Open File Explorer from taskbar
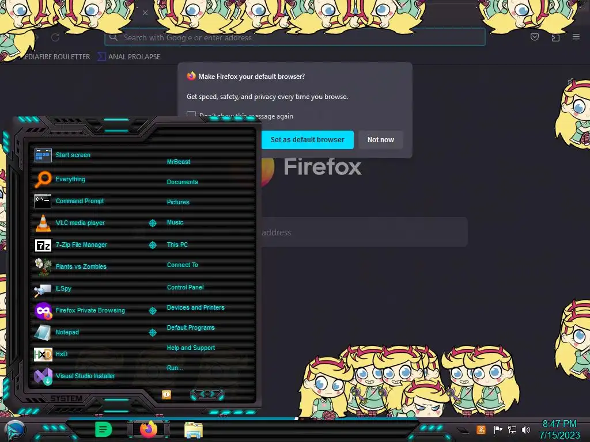This screenshot has width=590, height=442. [194, 430]
